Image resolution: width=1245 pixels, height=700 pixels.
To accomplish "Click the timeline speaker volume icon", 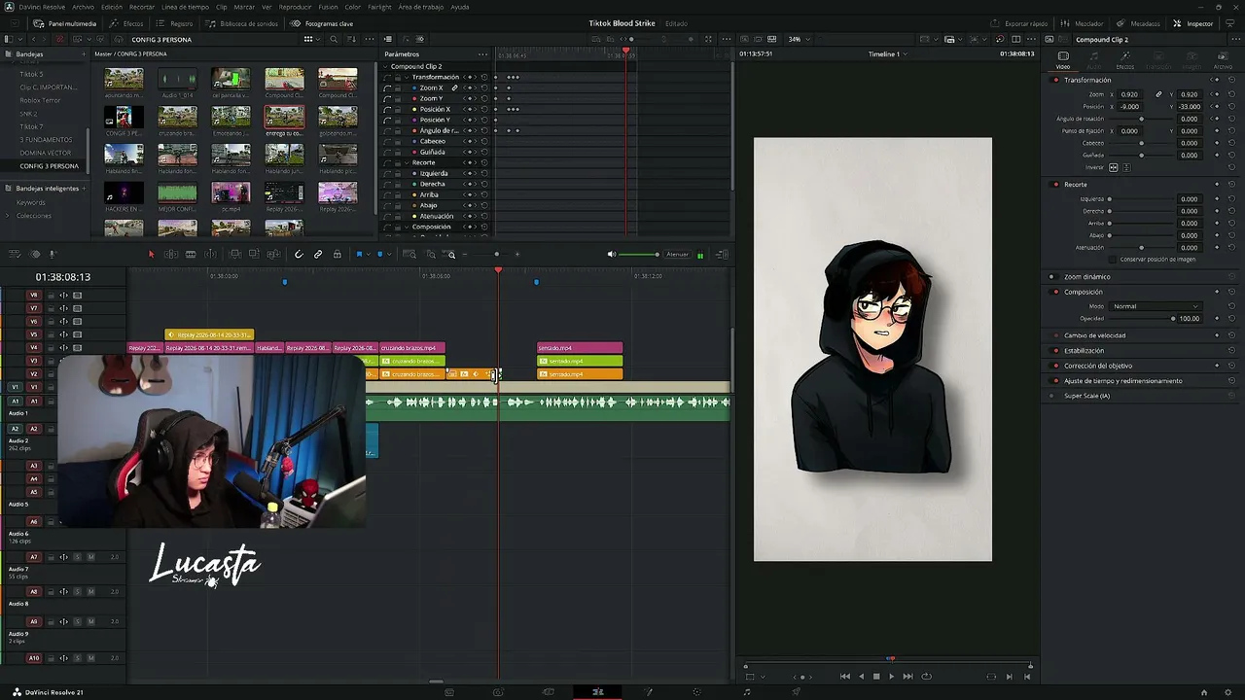I will [x=611, y=255].
